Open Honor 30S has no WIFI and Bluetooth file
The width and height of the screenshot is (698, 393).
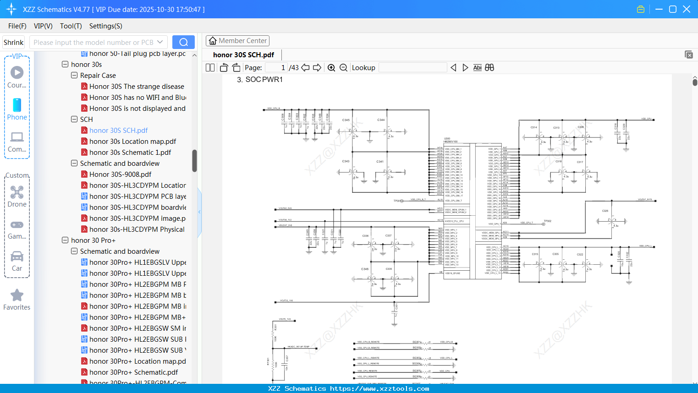137,98
